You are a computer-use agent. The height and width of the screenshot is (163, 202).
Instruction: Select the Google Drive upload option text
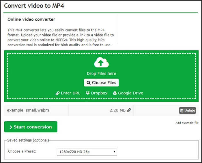tap(130, 93)
